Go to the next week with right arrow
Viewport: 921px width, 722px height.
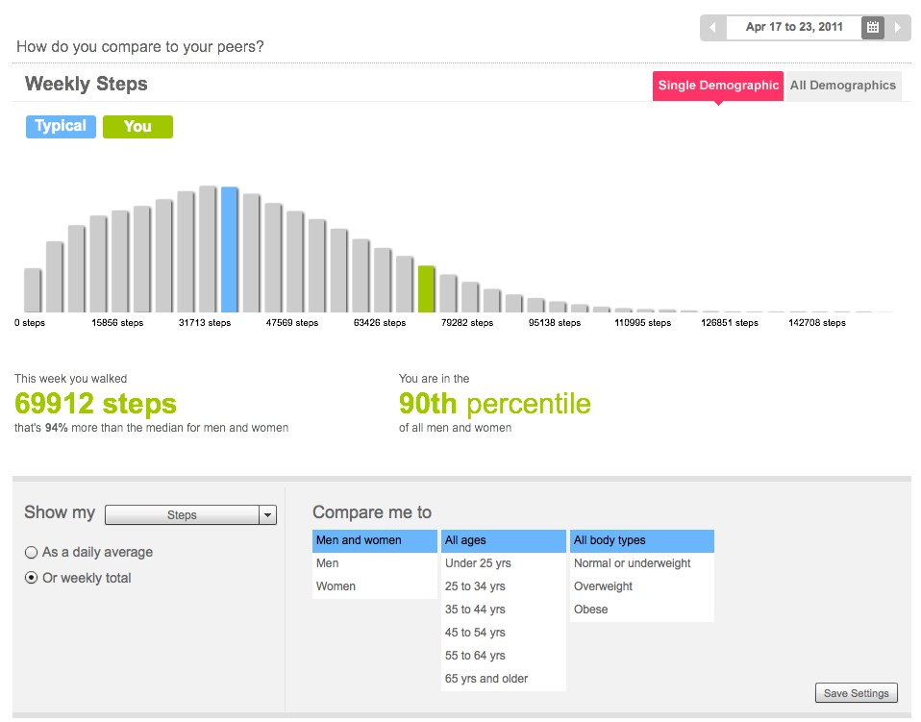[898, 28]
